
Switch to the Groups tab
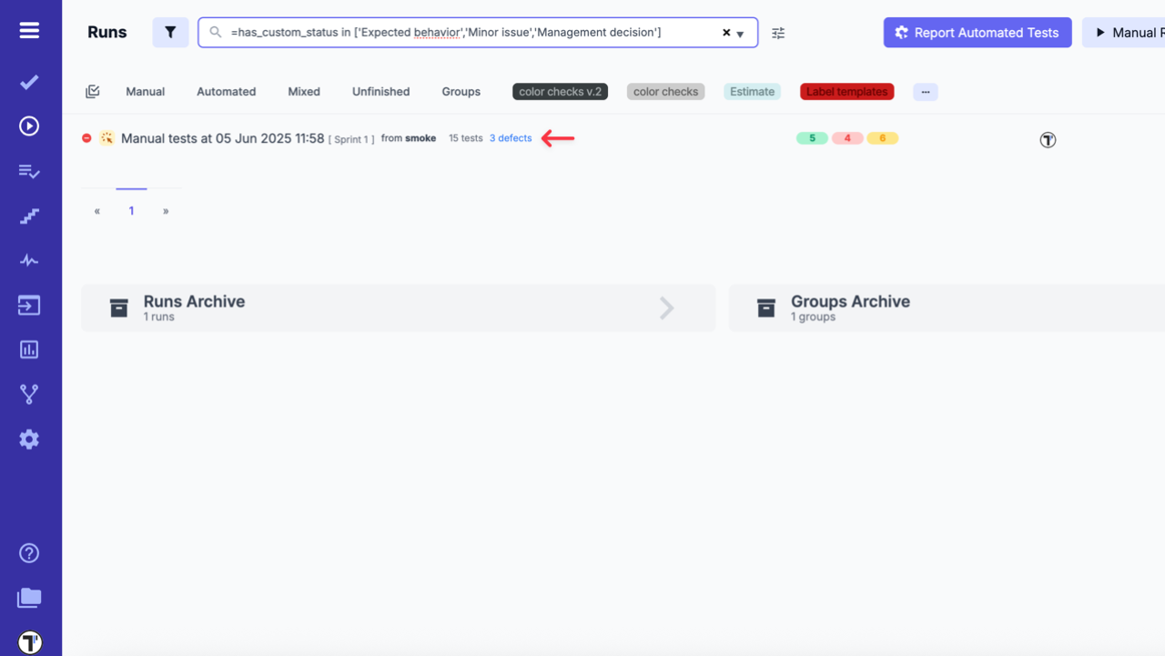tap(461, 91)
